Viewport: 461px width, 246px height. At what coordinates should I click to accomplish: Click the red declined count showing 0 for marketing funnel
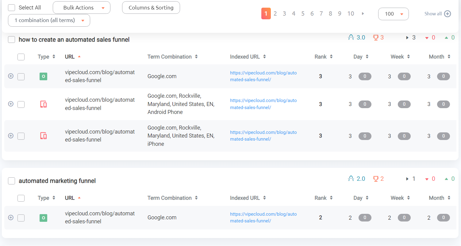pyautogui.click(x=430, y=179)
